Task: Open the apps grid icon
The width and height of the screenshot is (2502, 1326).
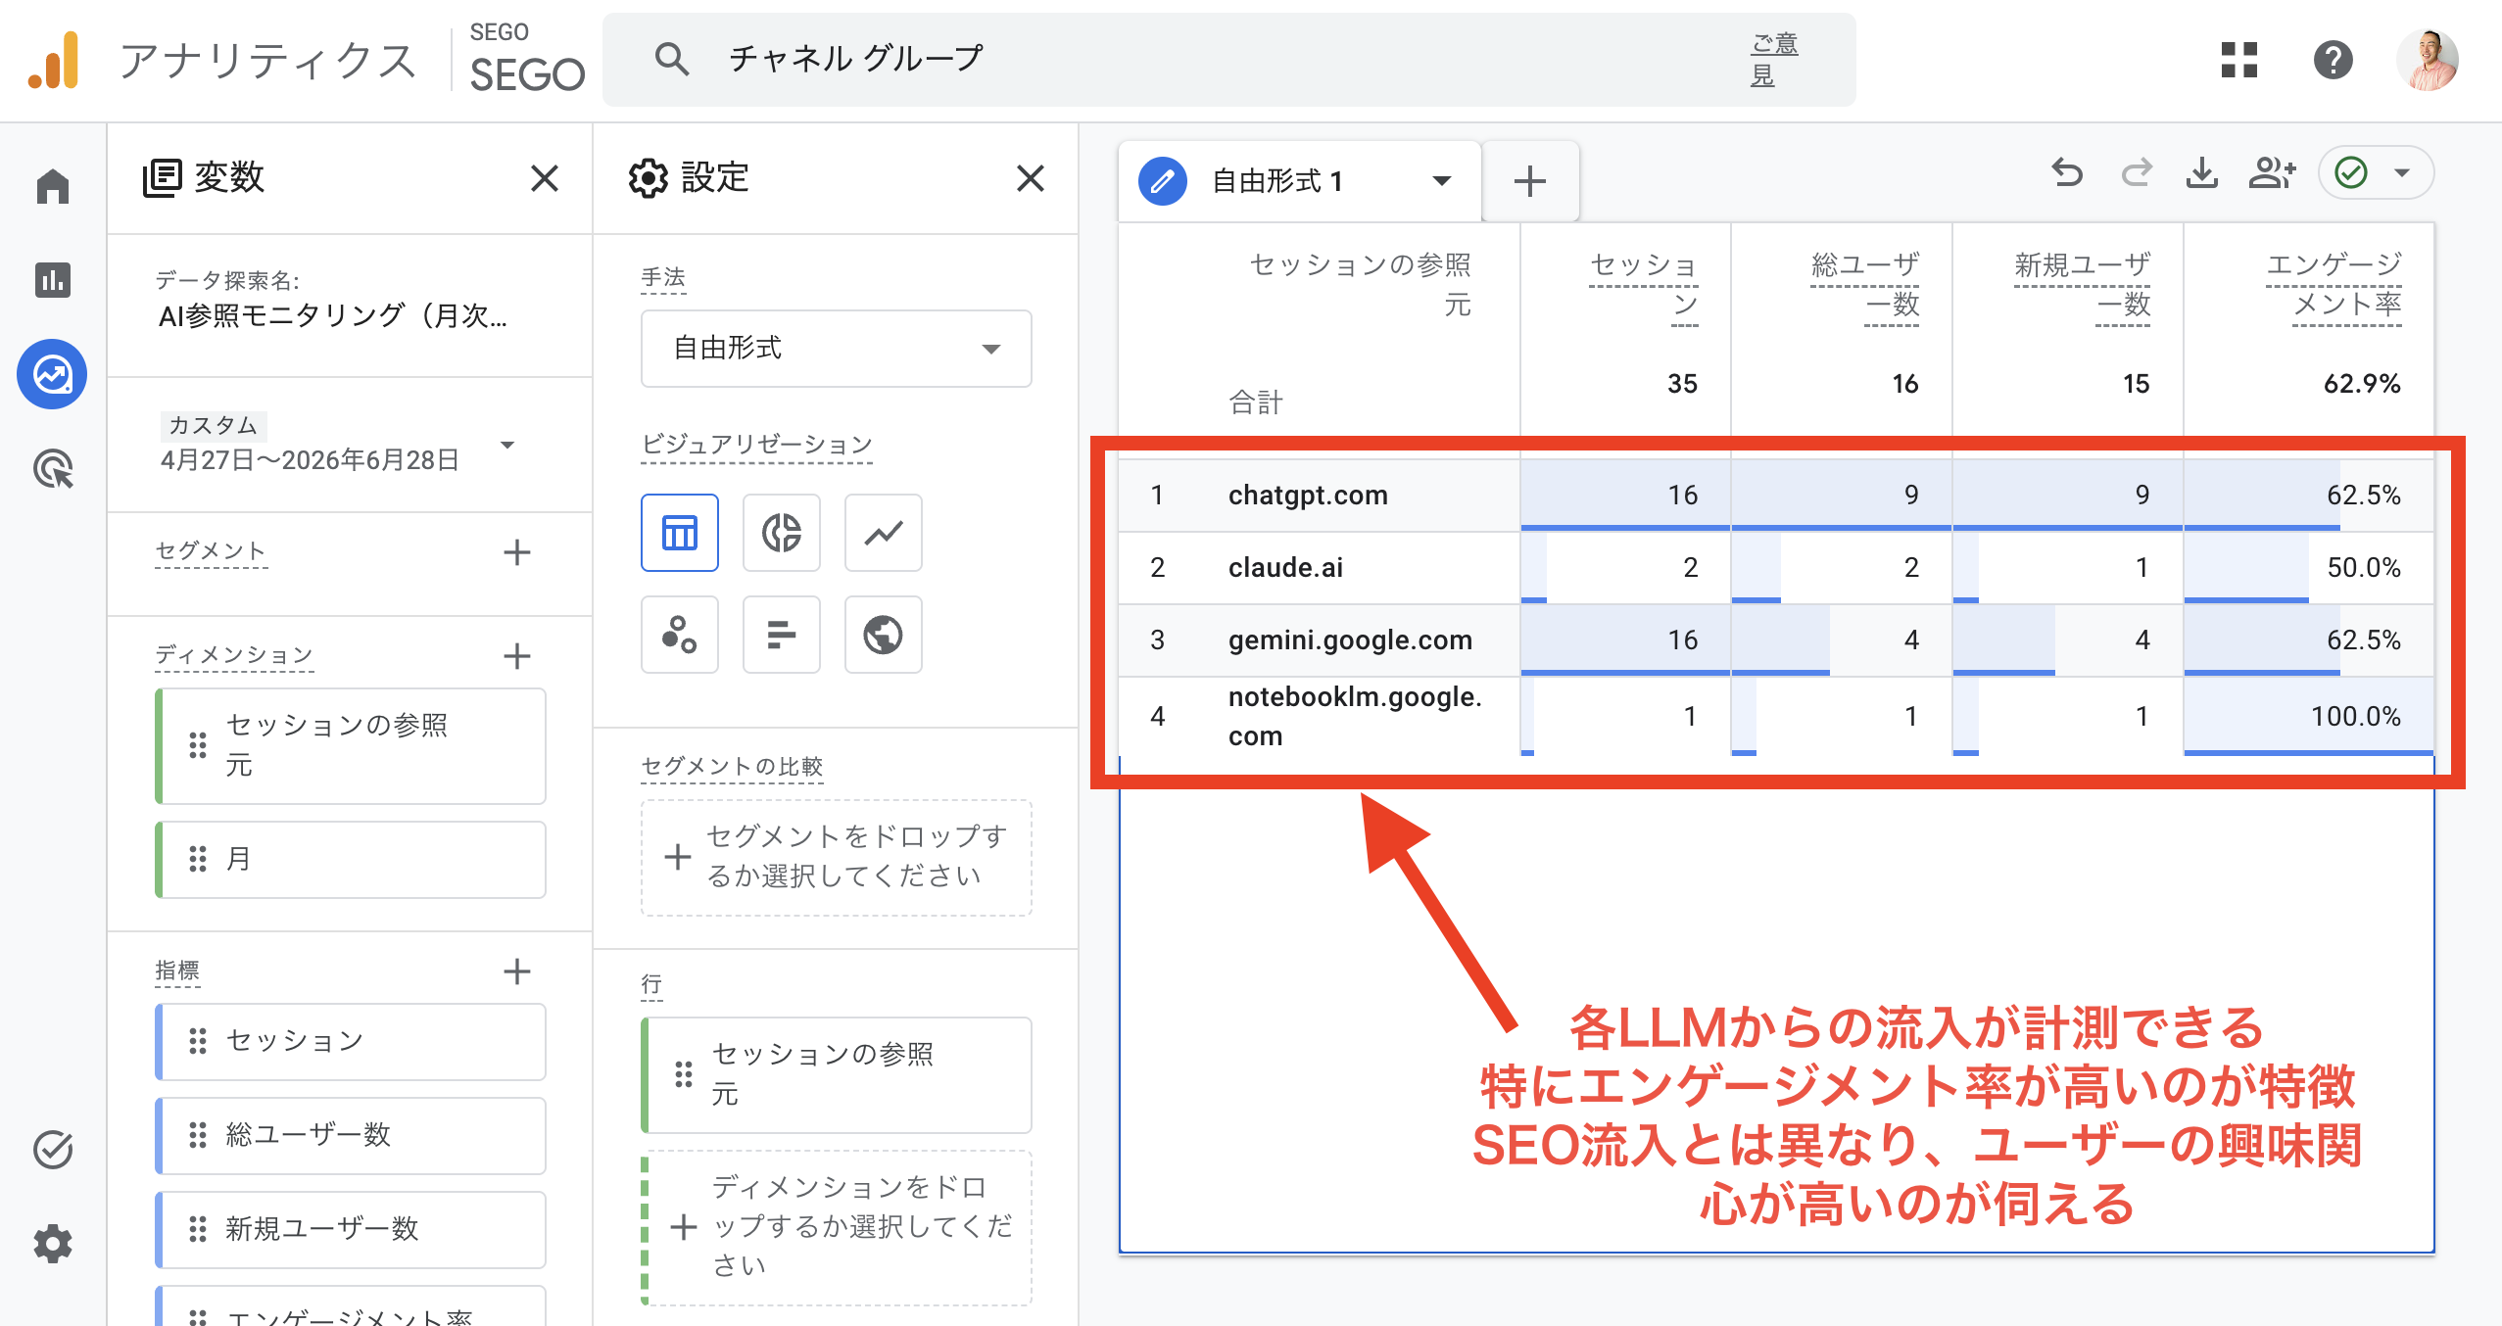Action: 2239,60
